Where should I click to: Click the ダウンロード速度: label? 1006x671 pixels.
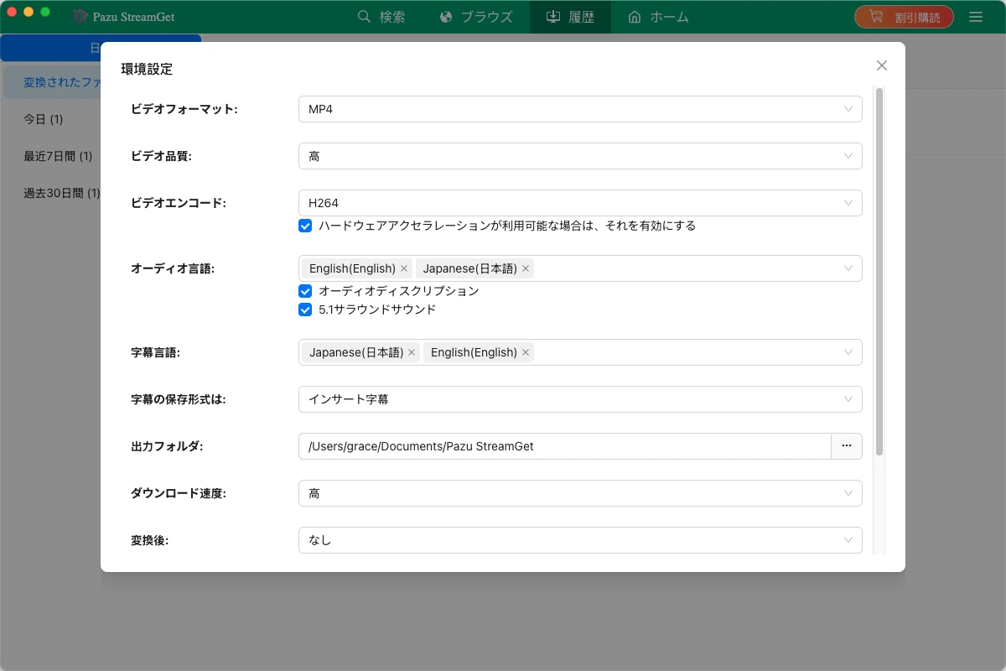(x=179, y=493)
